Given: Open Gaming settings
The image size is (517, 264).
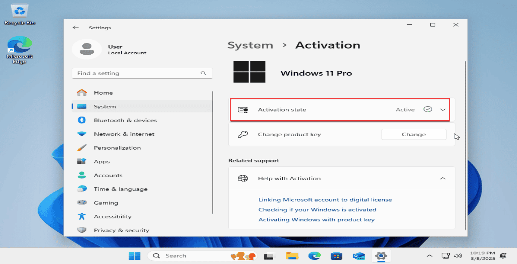Looking at the screenshot, I should click(106, 203).
